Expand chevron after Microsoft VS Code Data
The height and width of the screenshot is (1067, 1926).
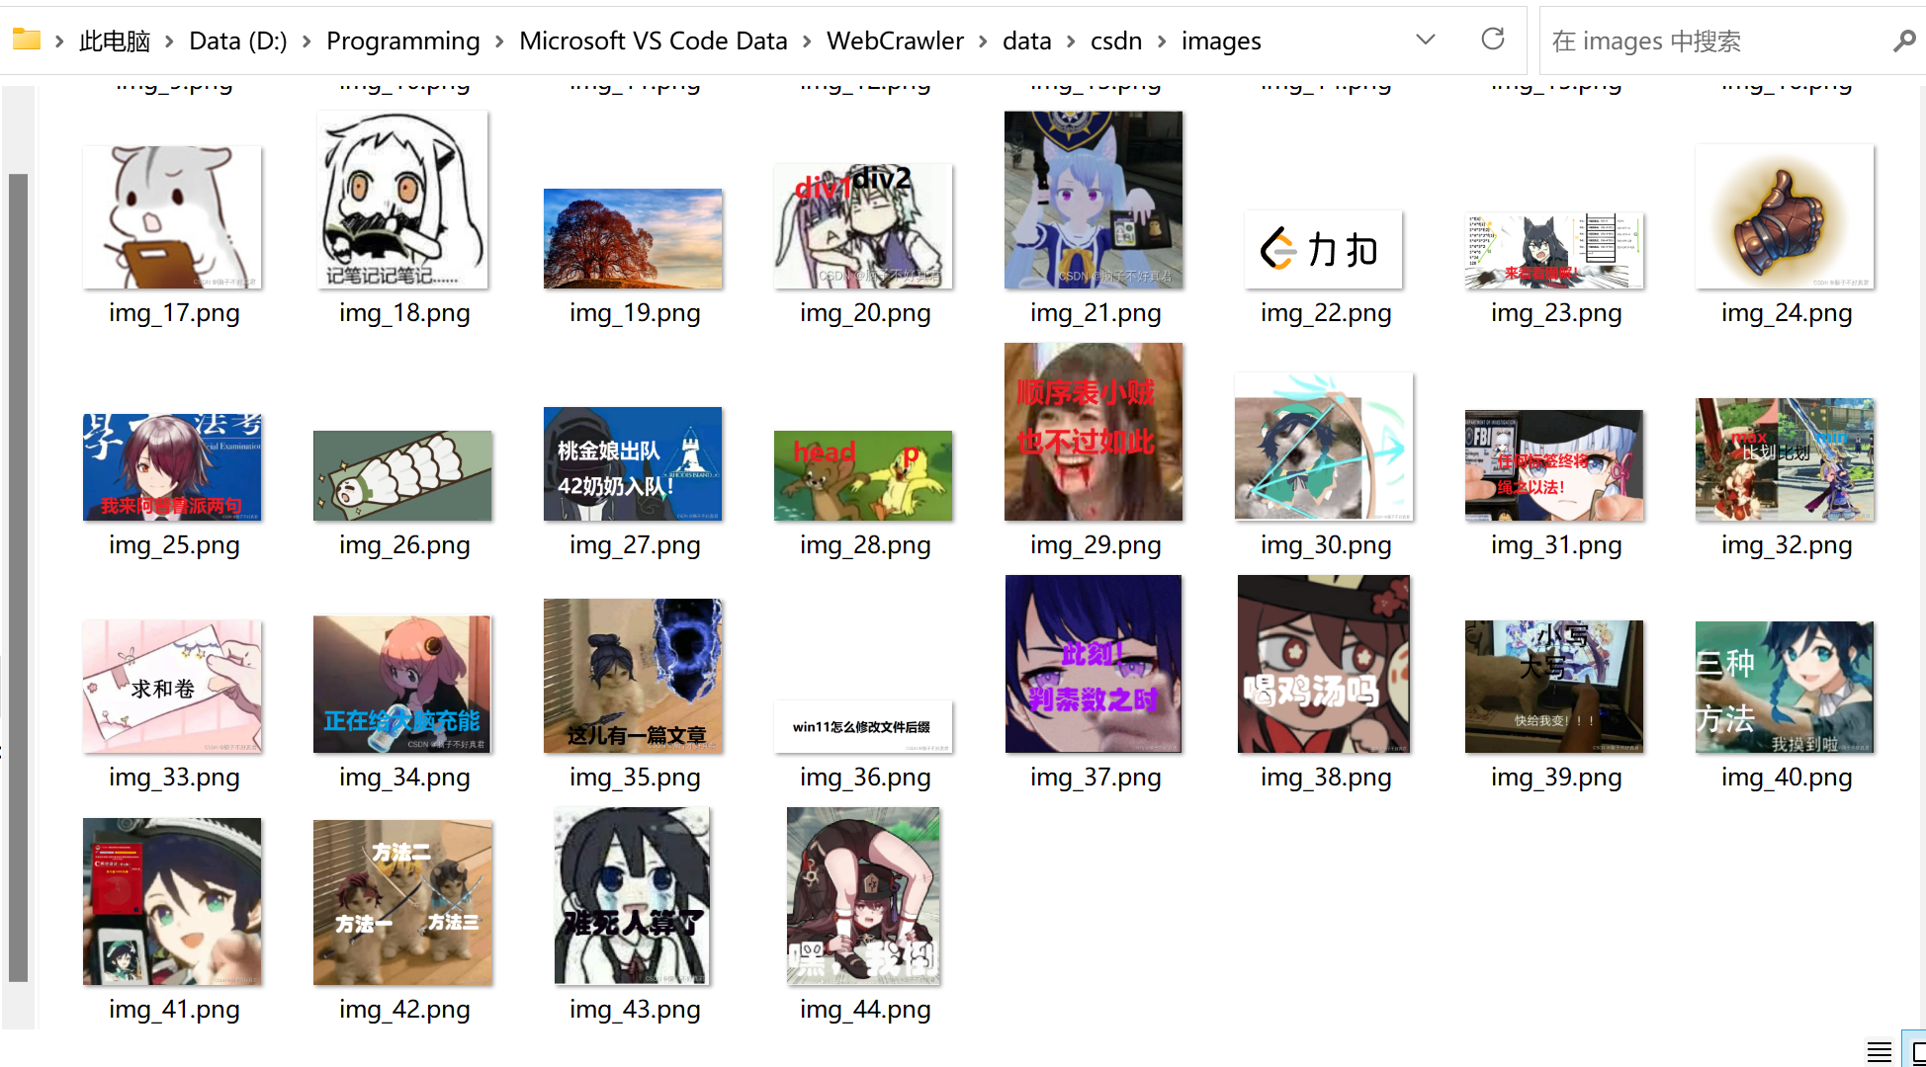pyautogui.click(x=807, y=41)
